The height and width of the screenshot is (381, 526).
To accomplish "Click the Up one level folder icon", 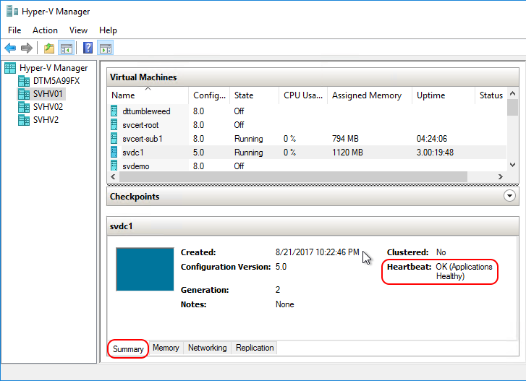I will tap(49, 48).
